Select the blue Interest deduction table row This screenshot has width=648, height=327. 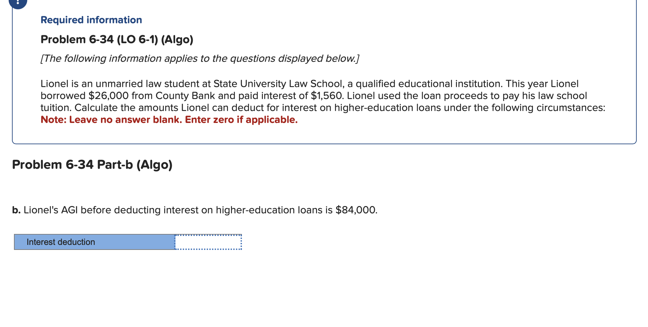click(x=94, y=242)
